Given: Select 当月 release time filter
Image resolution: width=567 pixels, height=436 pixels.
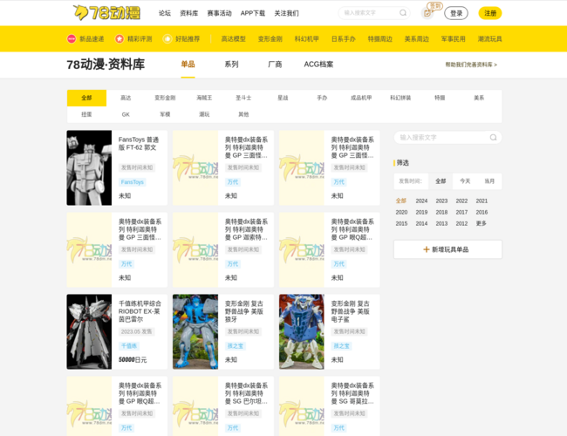Looking at the screenshot, I should pos(489,181).
